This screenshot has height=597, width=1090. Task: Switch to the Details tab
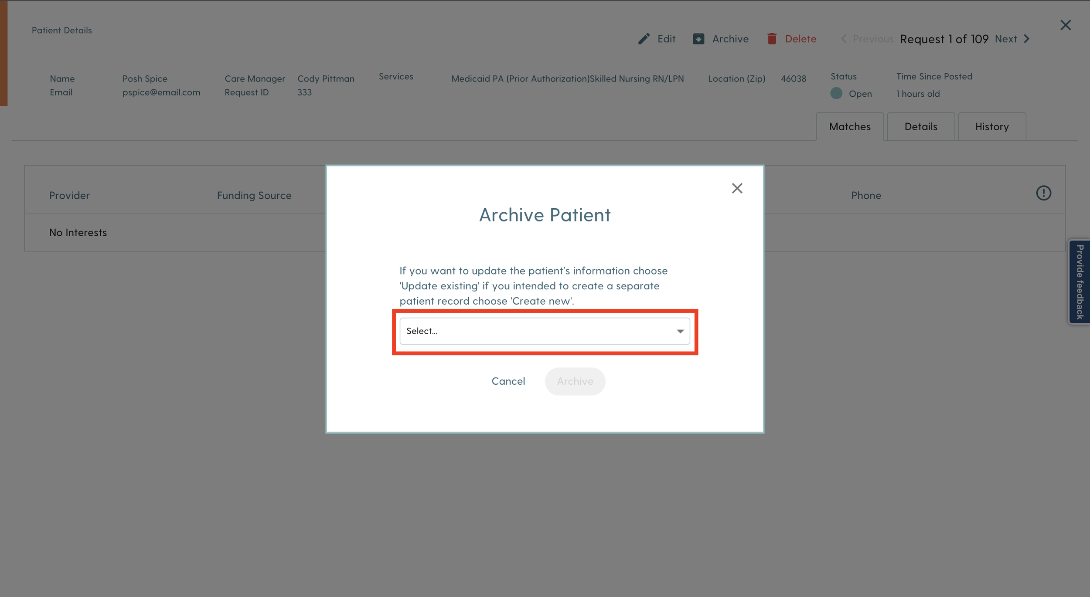[x=920, y=126]
